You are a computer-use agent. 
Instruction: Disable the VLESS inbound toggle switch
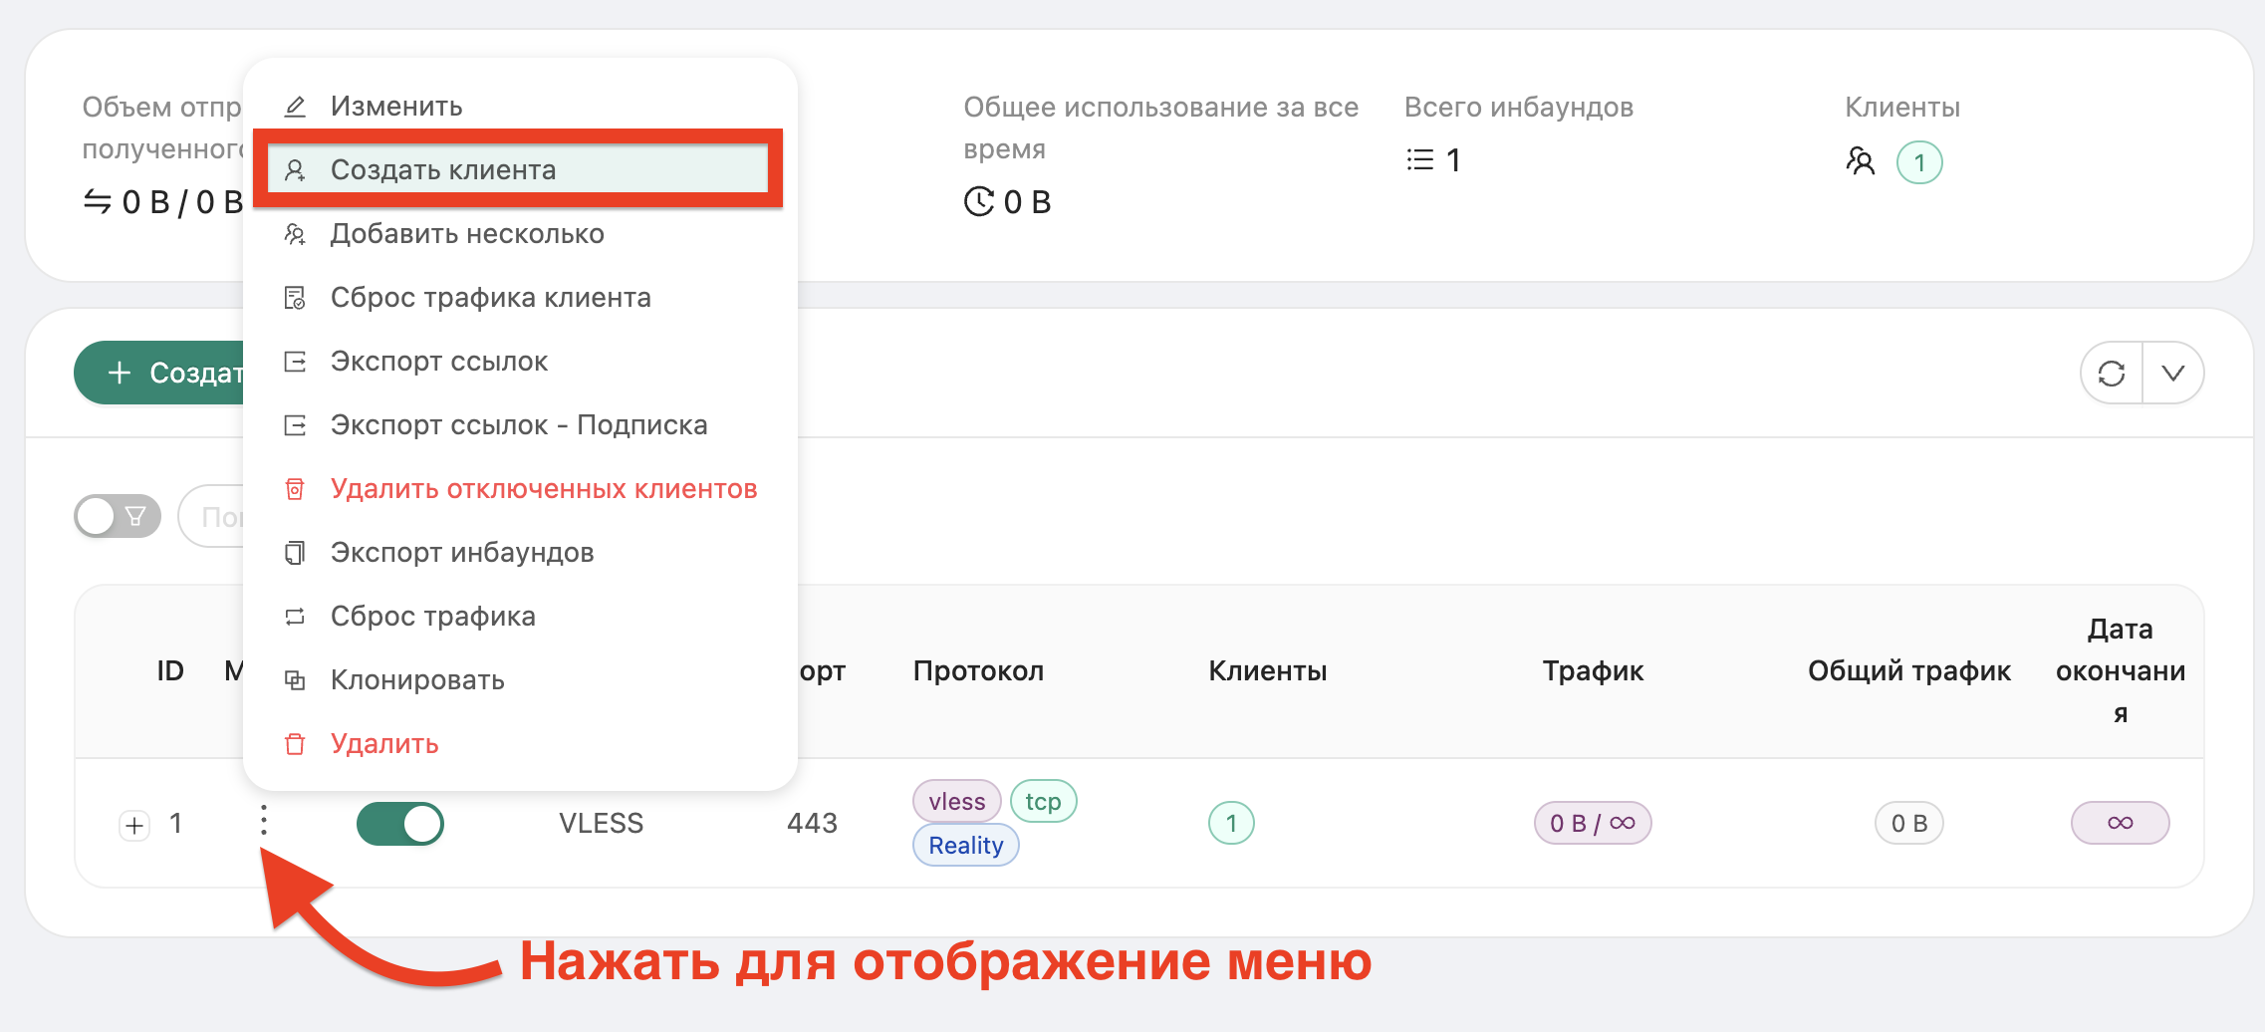pos(400,823)
